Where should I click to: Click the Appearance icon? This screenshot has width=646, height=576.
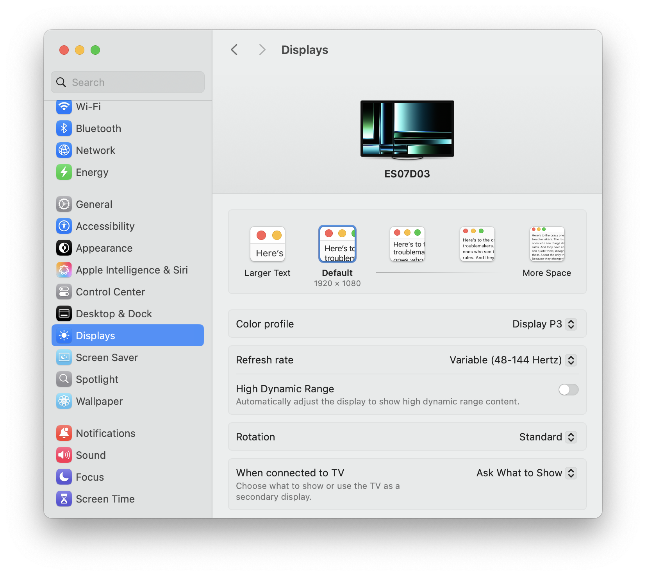pyautogui.click(x=64, y=248)
